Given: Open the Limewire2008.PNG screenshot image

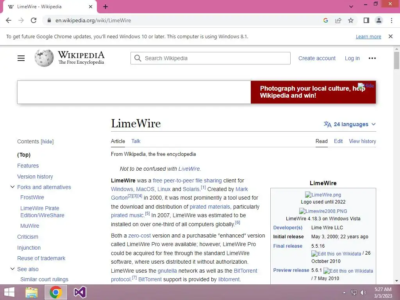Looking at the screenshot, I should pos(323,211).
